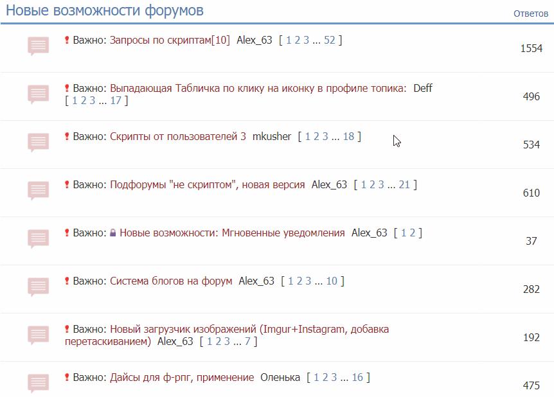Image resolution: width=554 pixels, height=397 pixels.
Task: Click reply count 1554
Action: (531, 48)
